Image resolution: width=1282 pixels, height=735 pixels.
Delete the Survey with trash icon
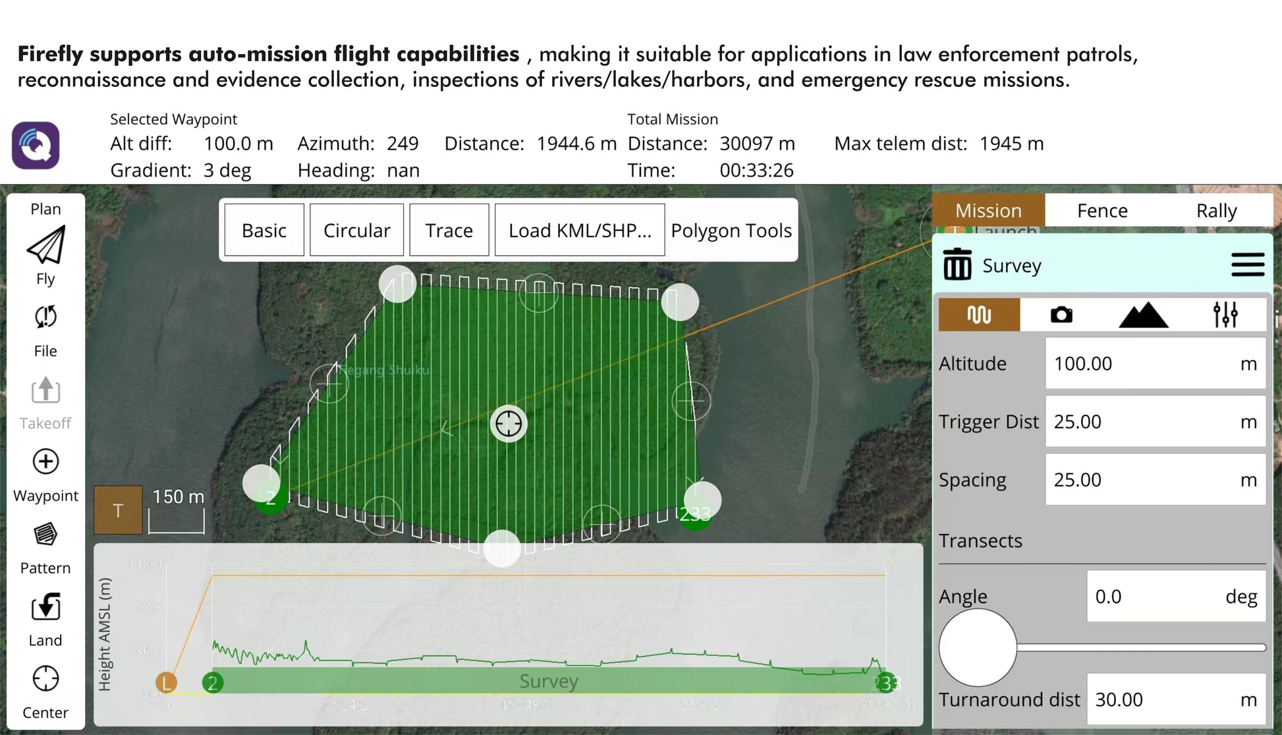(x=957, y=264)
